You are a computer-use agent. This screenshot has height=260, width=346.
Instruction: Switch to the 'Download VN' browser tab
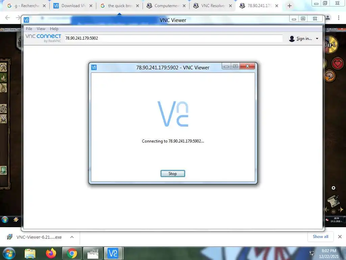click(x=73, y=6)
